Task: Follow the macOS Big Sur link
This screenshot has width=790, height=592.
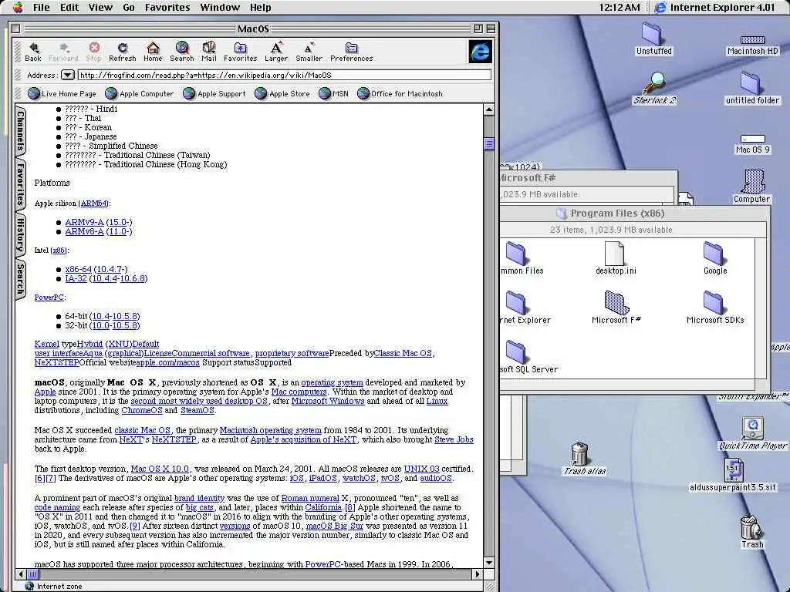Action: pos(335,526)
